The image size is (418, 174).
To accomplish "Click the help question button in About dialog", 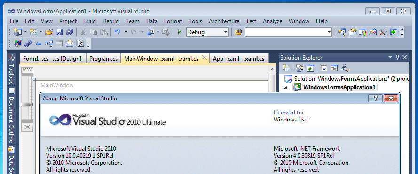I will pos(375,98).
